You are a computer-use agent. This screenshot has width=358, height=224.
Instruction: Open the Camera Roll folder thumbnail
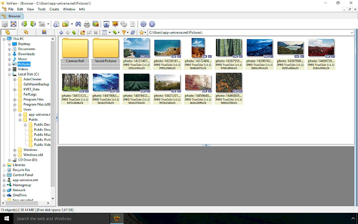(x=75, y=49)
